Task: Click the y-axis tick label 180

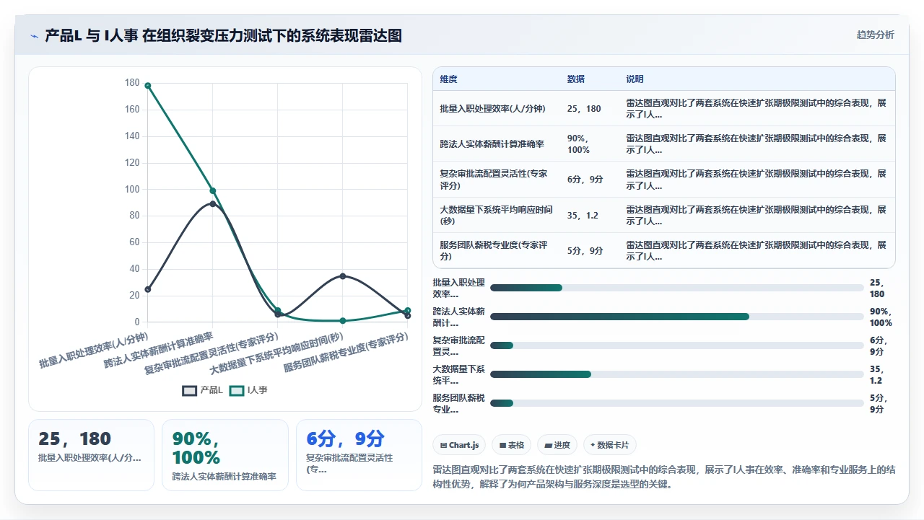Action: (132, 83)
